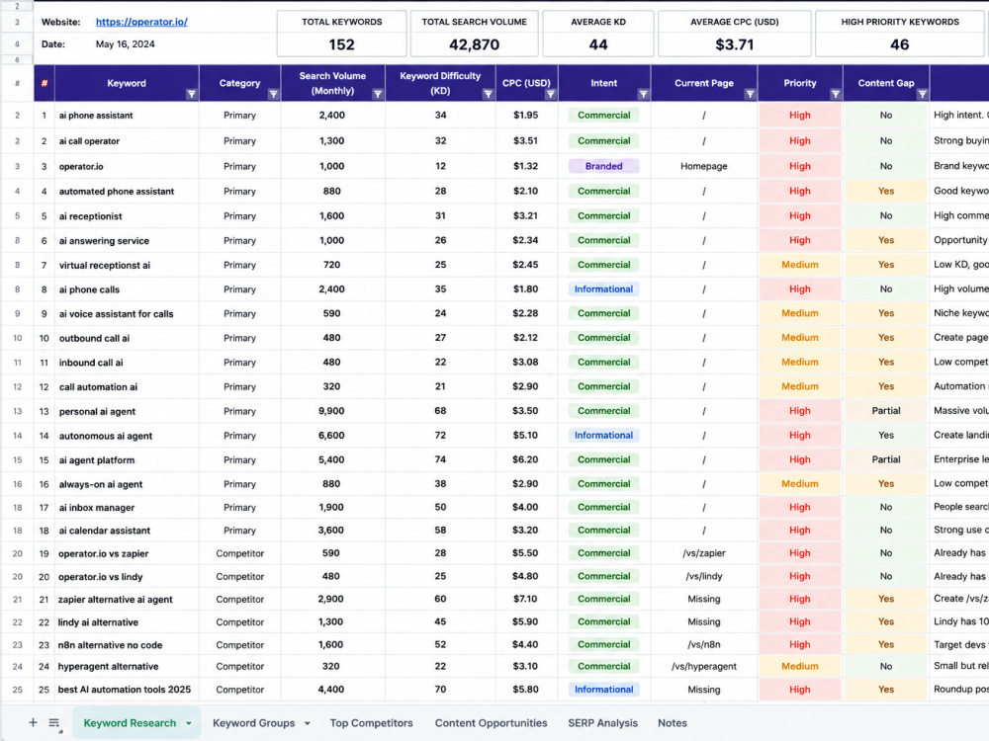Screen dimensions: 989x741
Task: Expand Keyword Research tab menu arrow
Action: pyautogui.click(x=189, y=723)
